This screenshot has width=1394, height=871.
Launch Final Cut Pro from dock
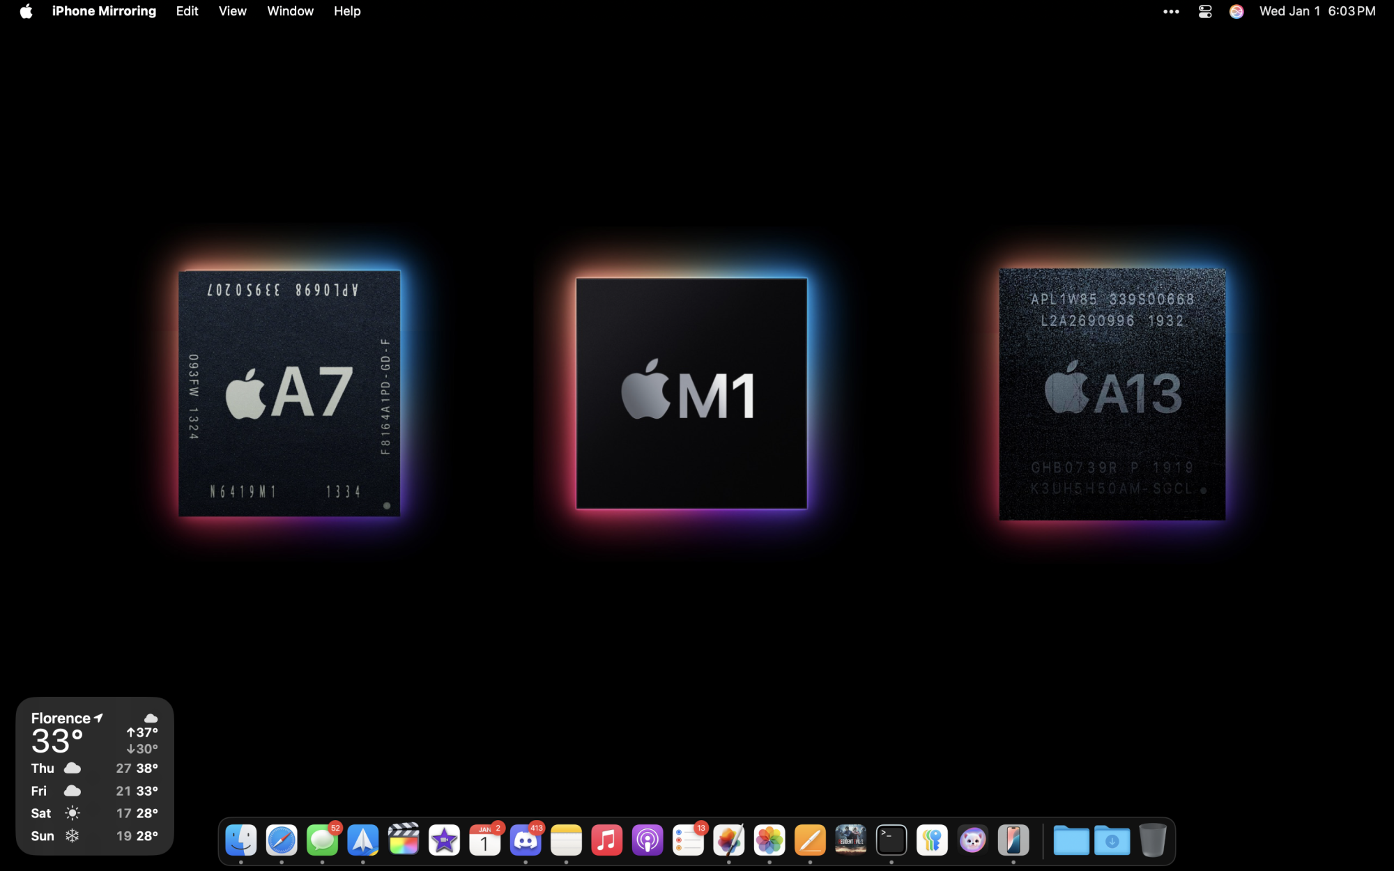point(404,840)
